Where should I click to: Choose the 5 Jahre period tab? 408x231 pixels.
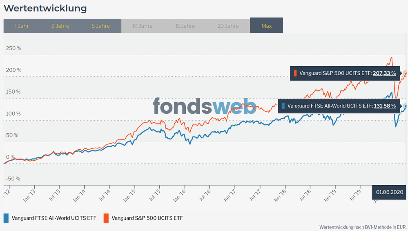101,26
